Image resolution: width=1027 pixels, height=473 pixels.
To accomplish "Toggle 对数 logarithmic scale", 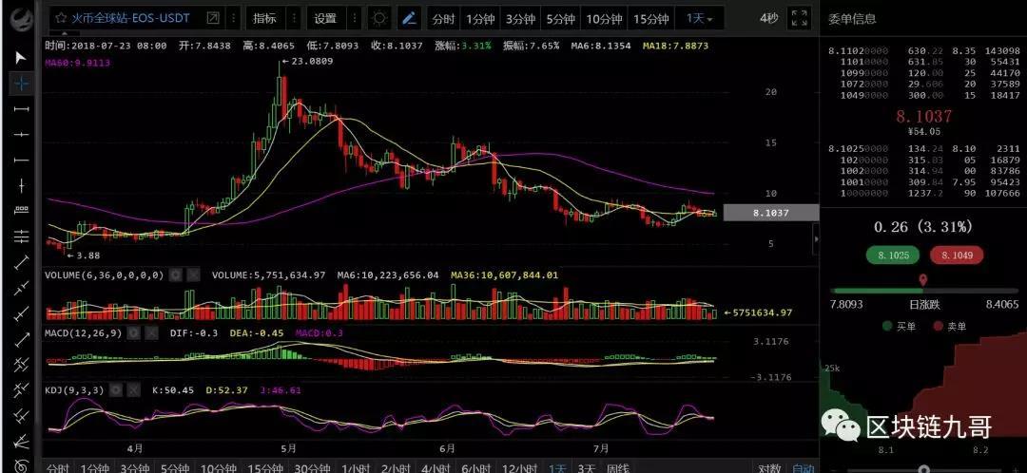I will tap(769, 468).
